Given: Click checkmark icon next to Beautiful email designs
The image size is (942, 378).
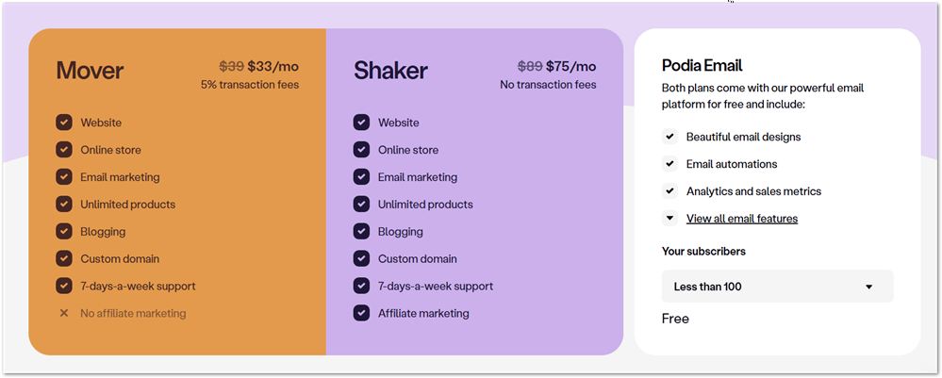Looking at the screenshot, I should tap(670, 137).
